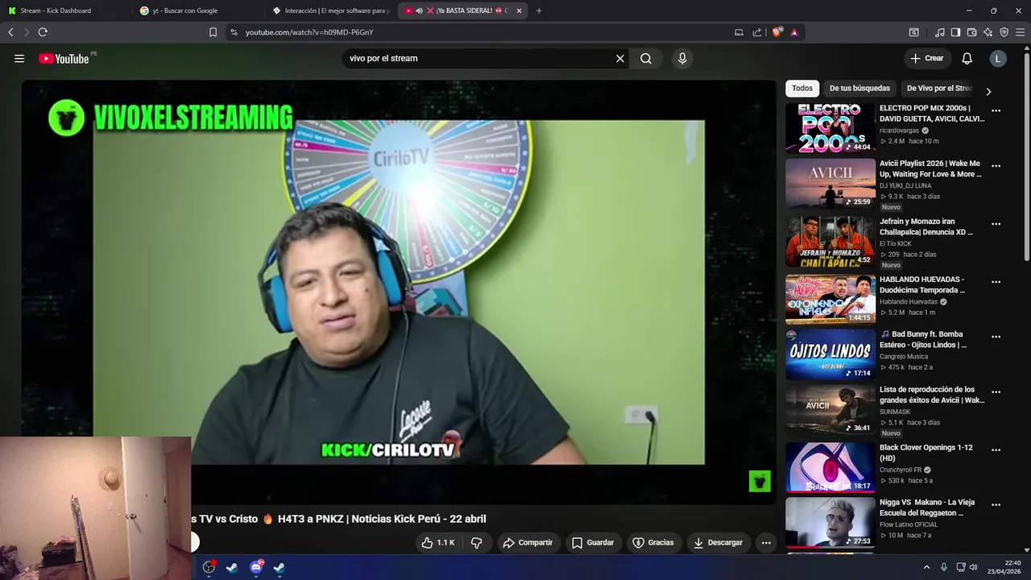The image size is (1031, 580).
Task: Click the Crear button
Action: coord(927,58)
